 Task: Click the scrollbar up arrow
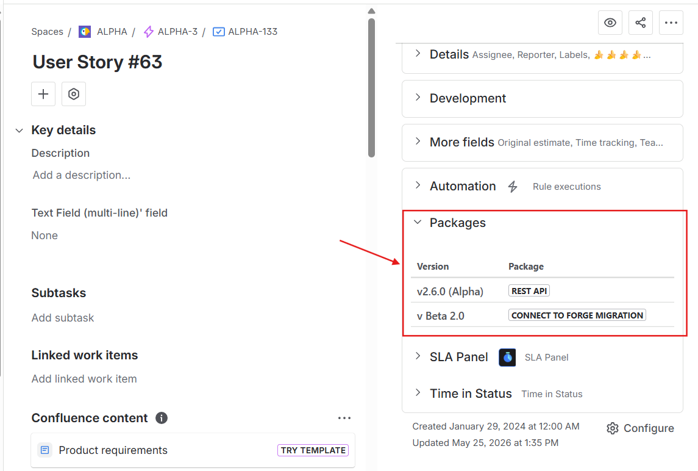coord(372,11)
